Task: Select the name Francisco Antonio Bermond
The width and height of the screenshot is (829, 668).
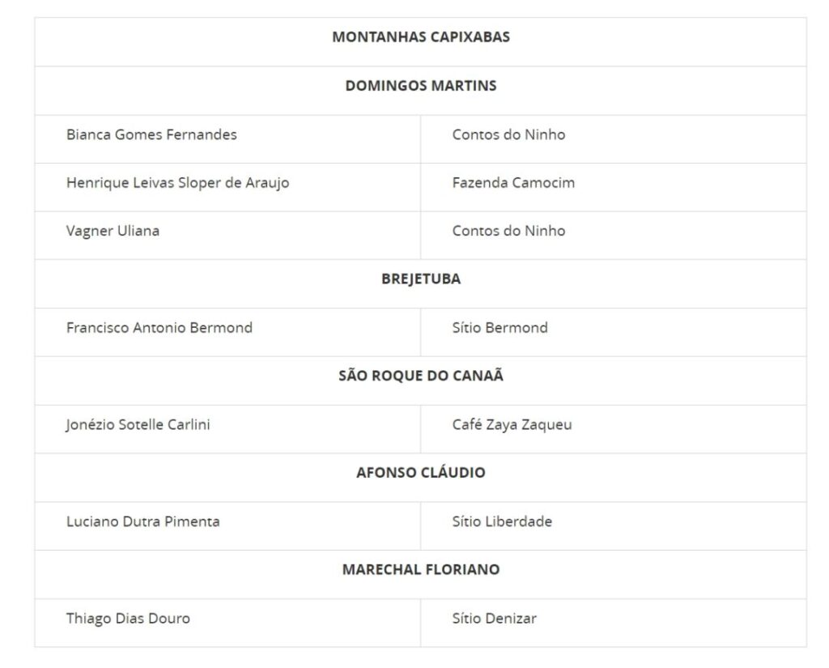Action: 159,328
